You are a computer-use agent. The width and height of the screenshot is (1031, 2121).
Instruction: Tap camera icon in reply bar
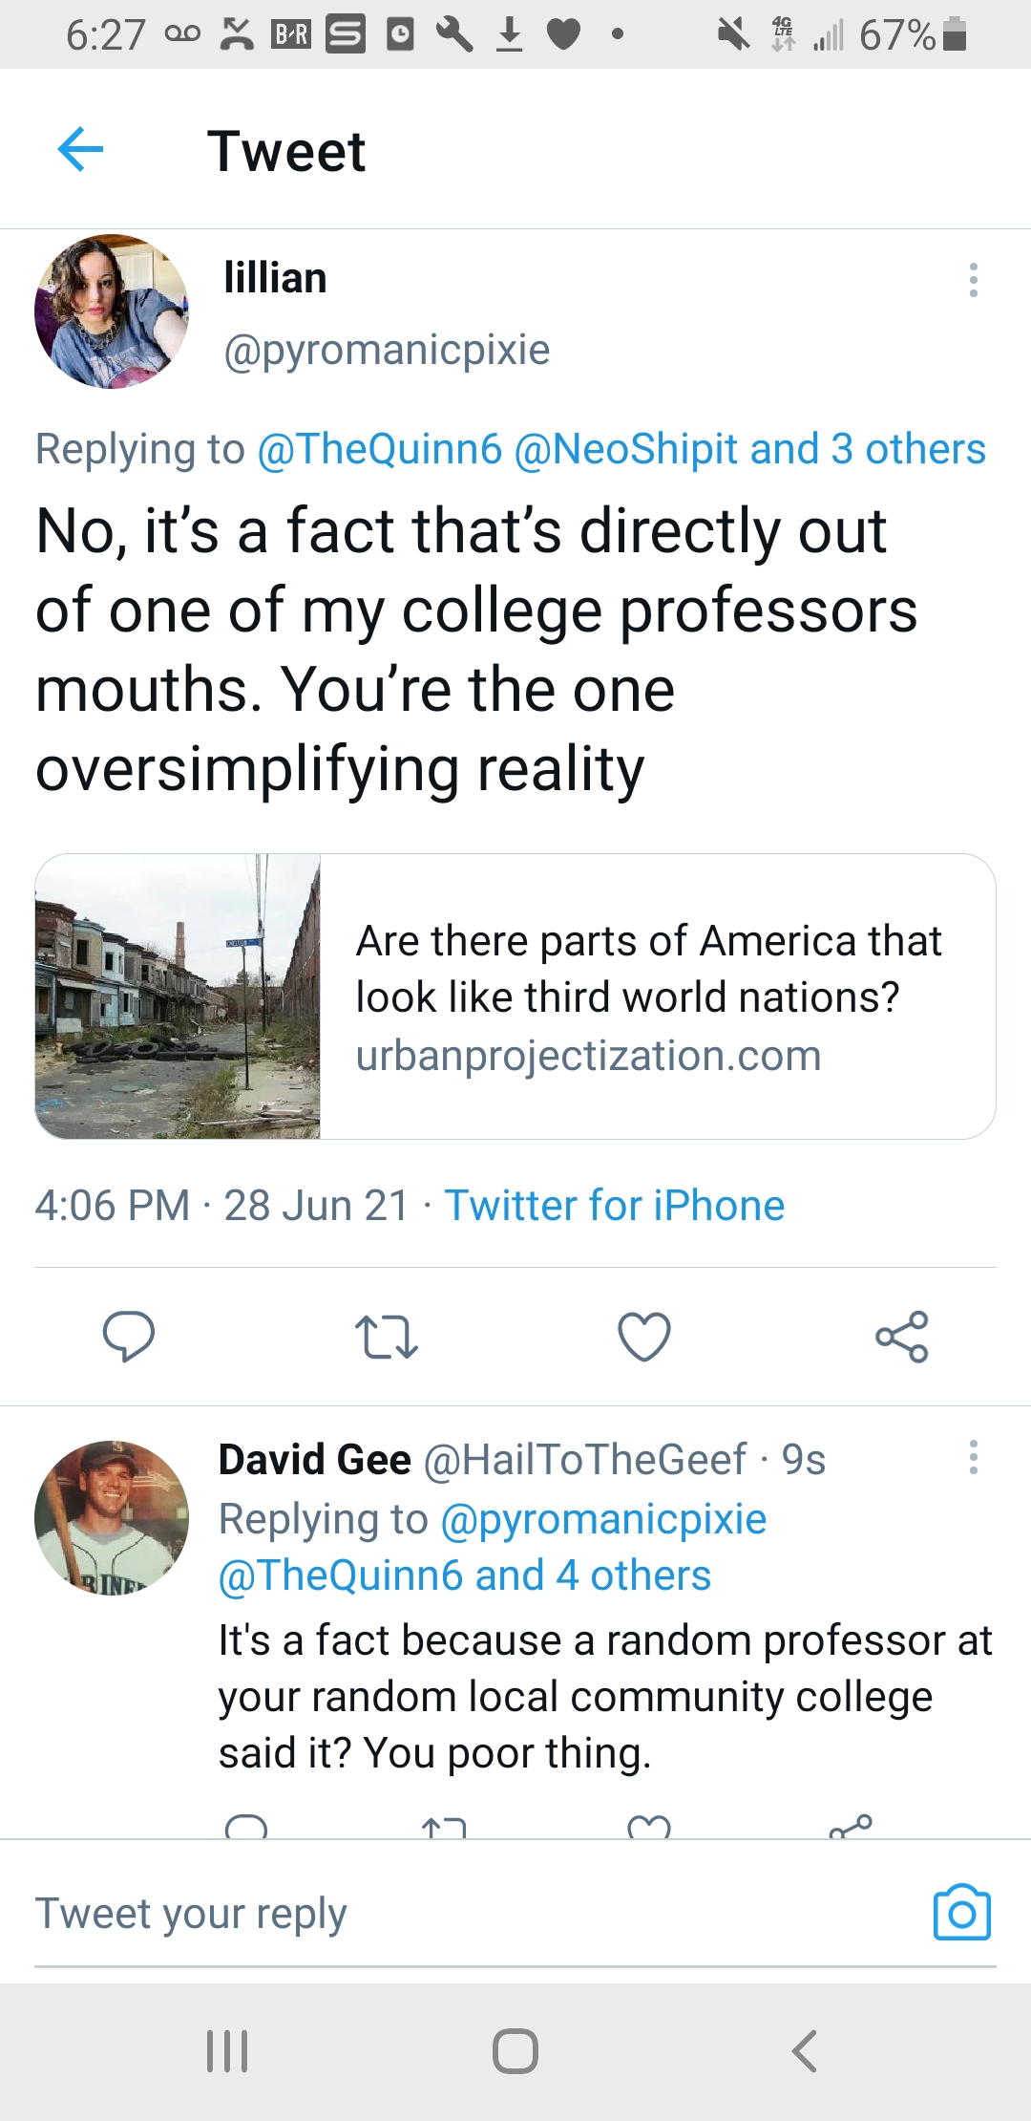click(961, 1913)
